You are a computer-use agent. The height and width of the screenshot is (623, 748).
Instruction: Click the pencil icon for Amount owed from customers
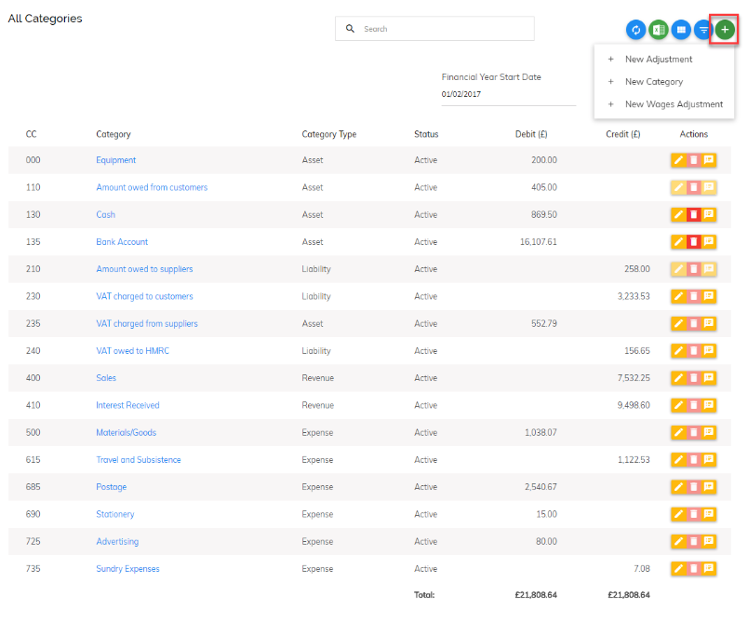678,187
